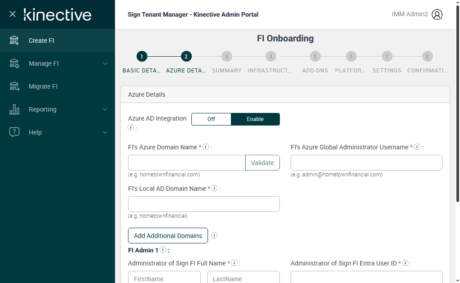Click the Migrate FI icon in sidebar
The height and width of the screenshot is (283, 460).
14,86
